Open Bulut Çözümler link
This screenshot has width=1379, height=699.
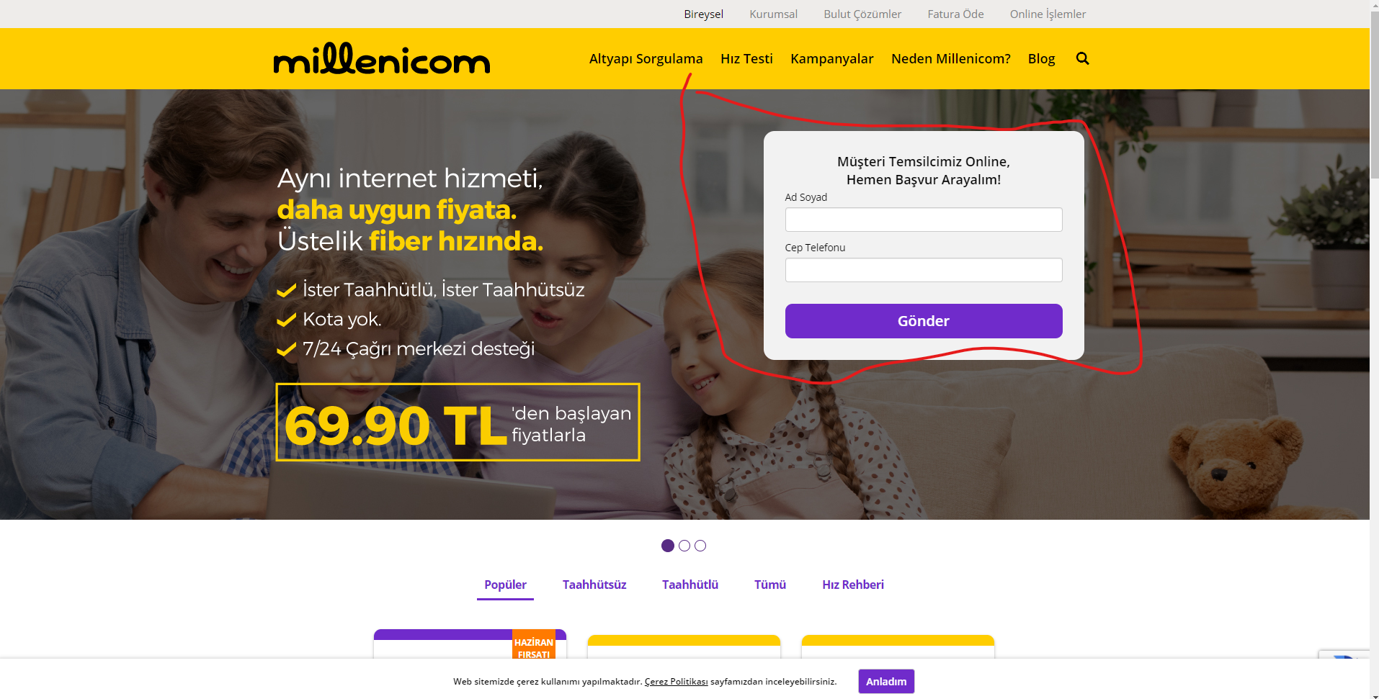(x=862, y=14)
